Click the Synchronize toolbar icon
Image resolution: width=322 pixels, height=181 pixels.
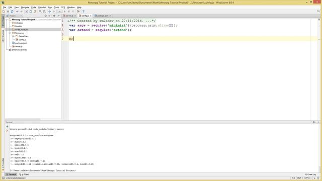pos(12,12)
